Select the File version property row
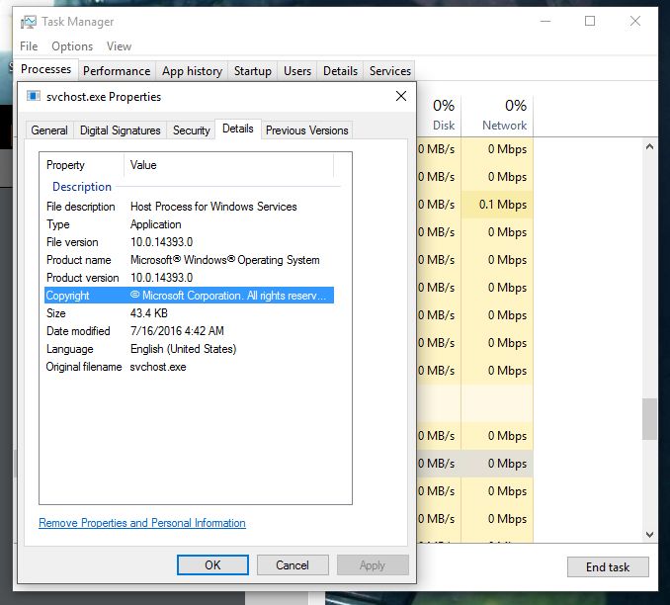The width and height of the screenshot is (670, 605). 190,242
